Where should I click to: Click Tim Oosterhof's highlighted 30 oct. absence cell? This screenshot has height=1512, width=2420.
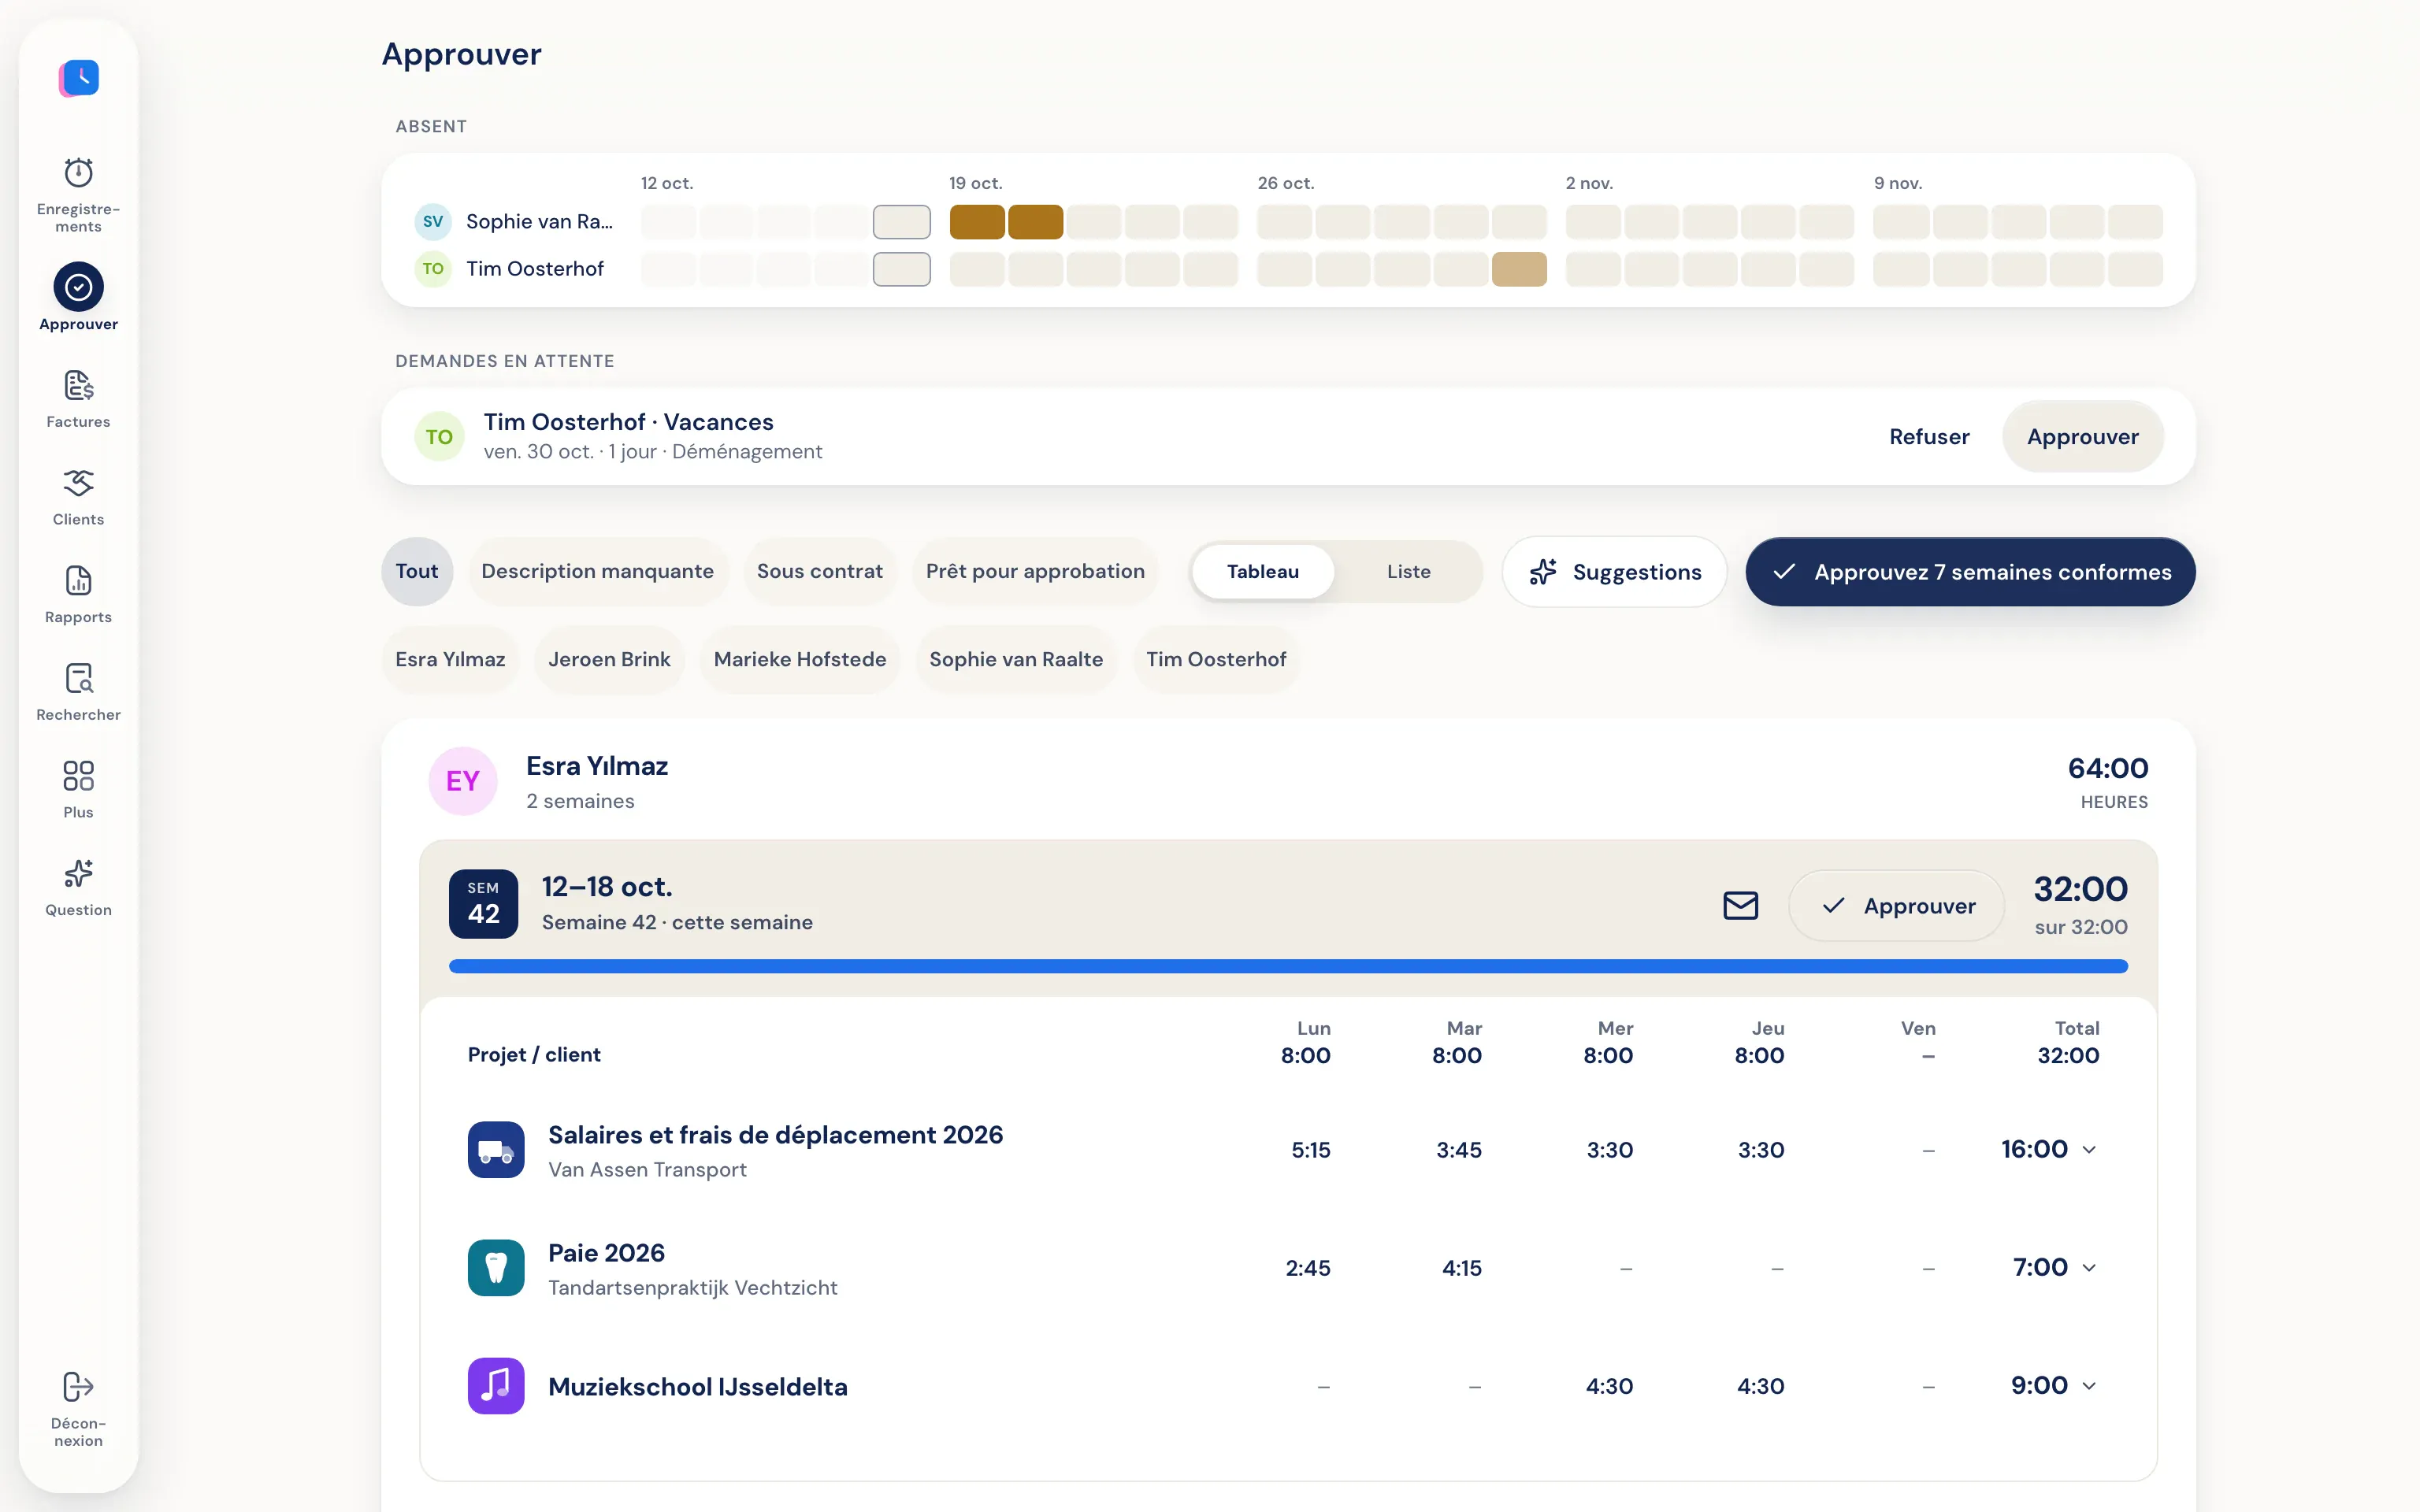click(1519, 269)
